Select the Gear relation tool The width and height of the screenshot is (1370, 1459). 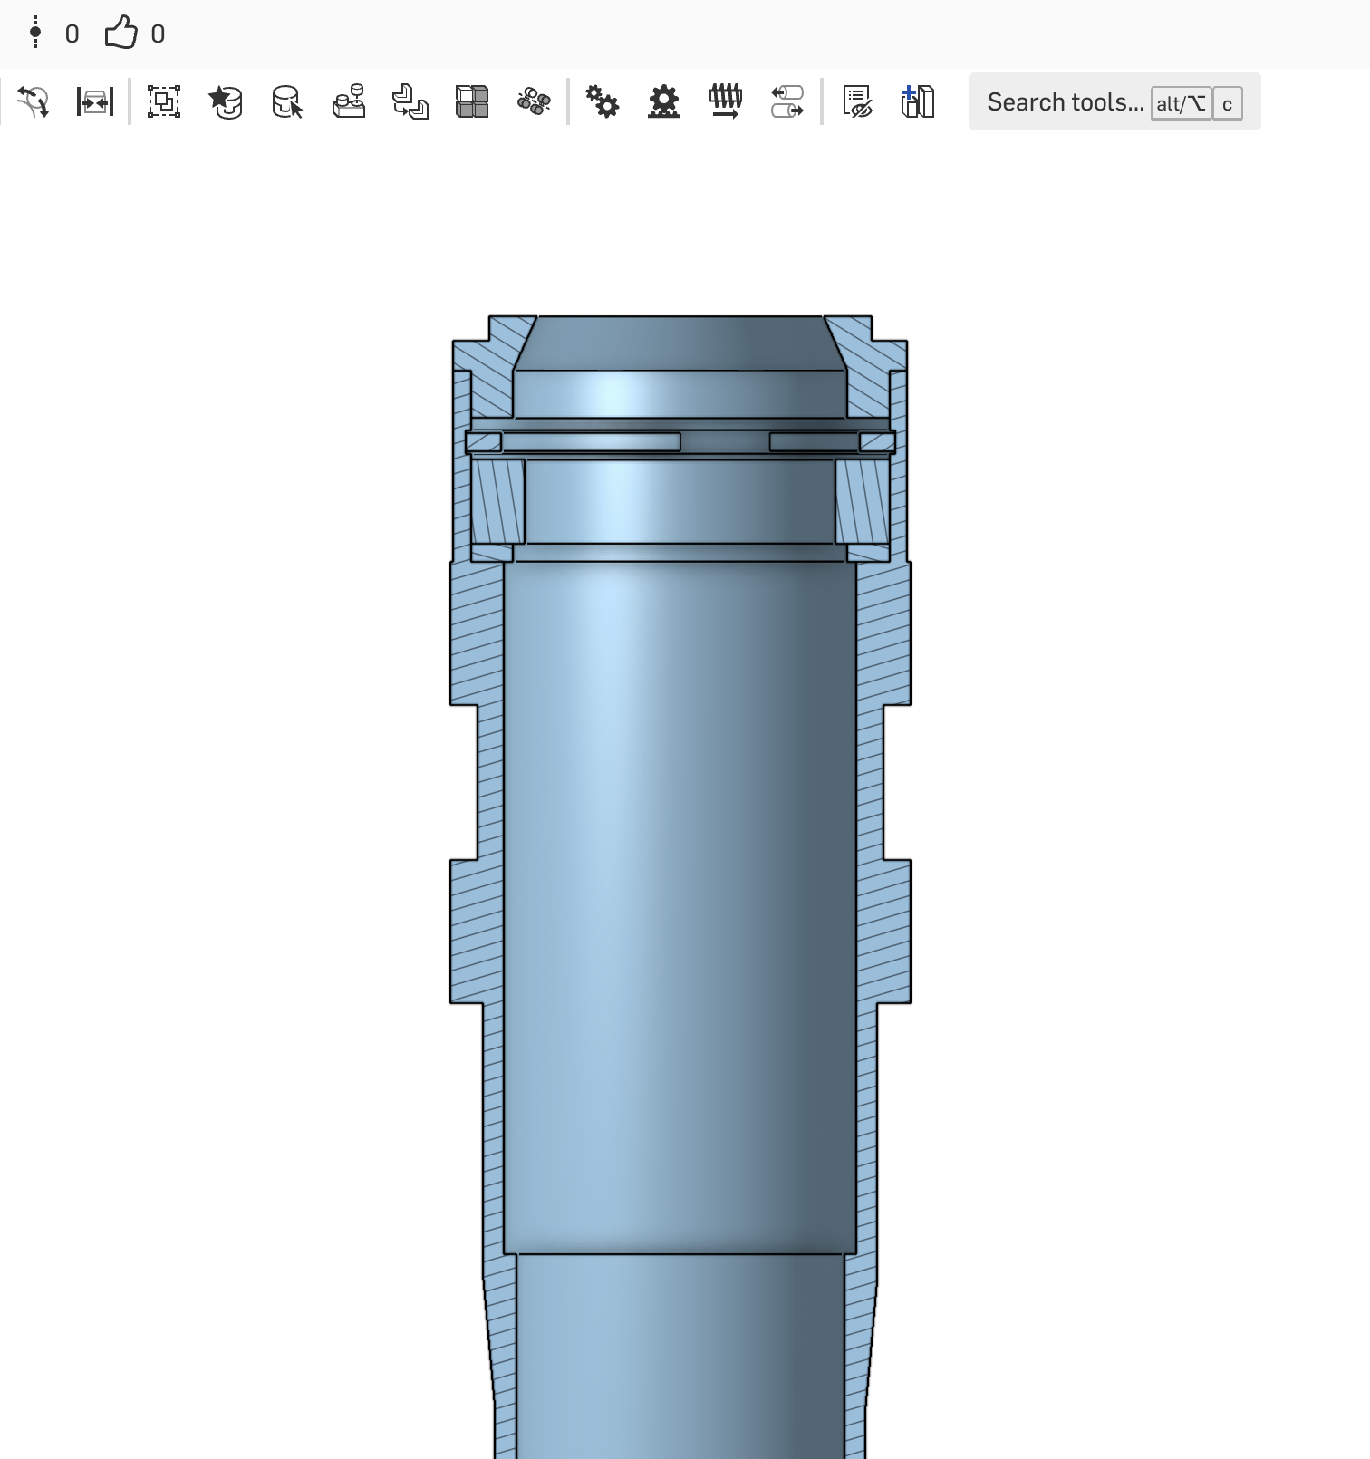pyautogui.click(x=602, y=101)
